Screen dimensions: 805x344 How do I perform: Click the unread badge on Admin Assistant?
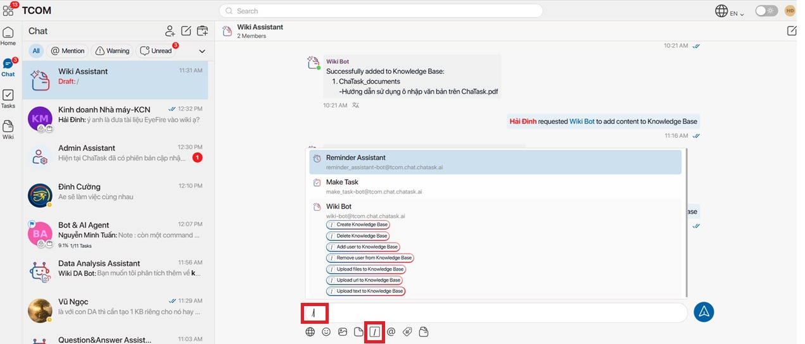tap(197, 157)
